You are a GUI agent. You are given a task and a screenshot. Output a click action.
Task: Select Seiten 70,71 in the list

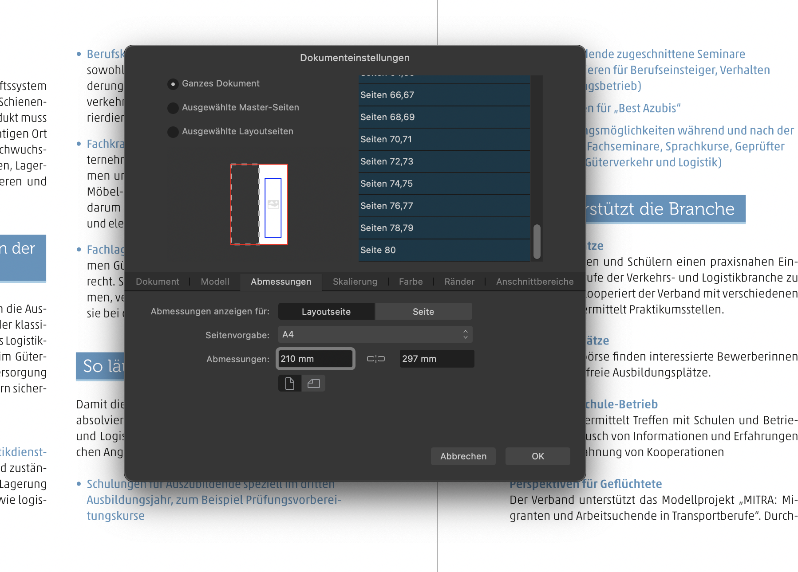pyautogui.click(x=444, y=139)
